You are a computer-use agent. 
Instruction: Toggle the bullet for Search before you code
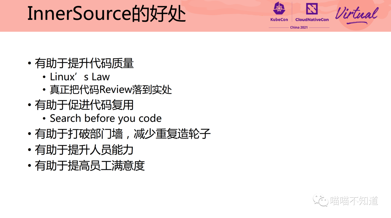pos(44,118)
